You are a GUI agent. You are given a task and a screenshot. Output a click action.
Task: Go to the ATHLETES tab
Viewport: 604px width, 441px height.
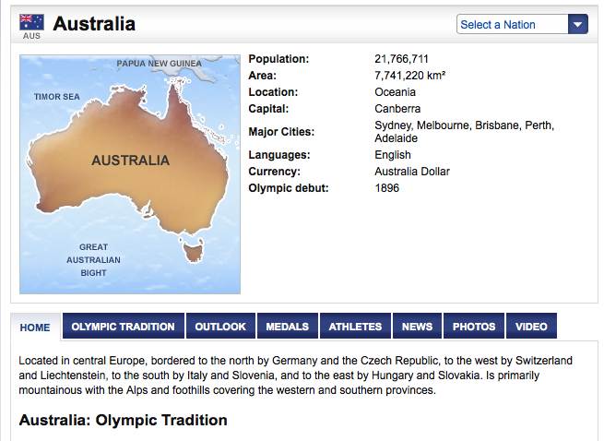[355, 327]
